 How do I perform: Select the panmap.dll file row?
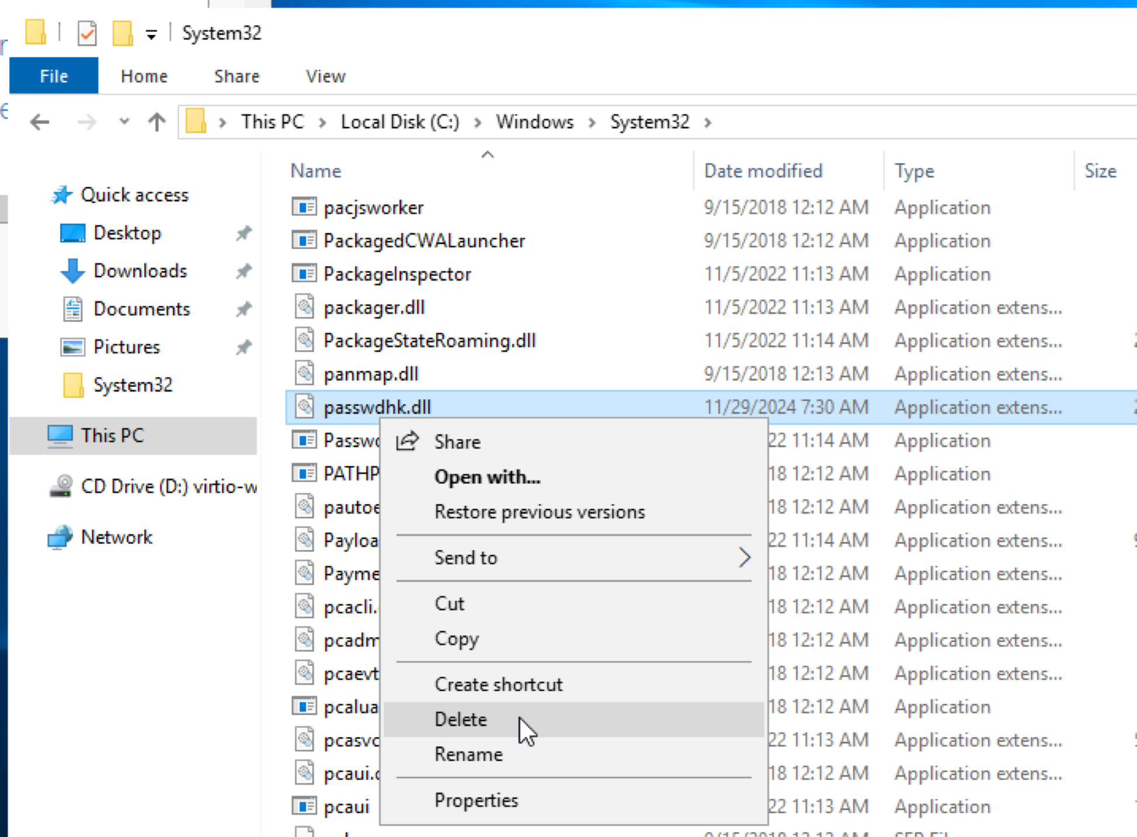tap(371, 374)
